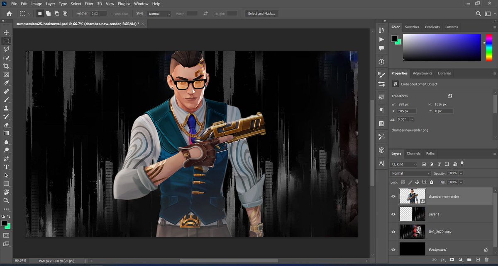Hide the Background layer
The width and height of the screenshot is (498, 266).
(393, 249)
